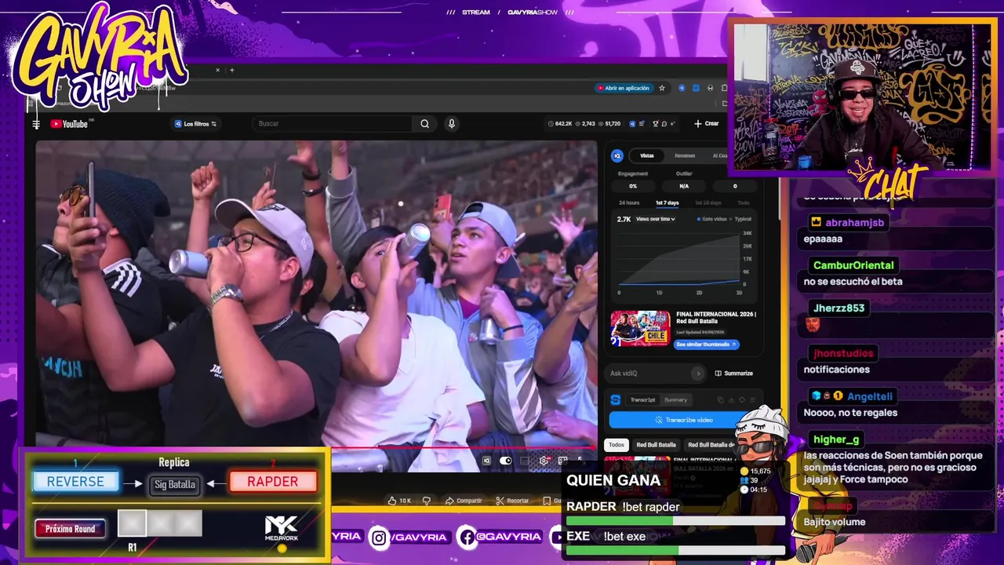Switch to the Resumen tab
The image size is (1004, 565).
tap(685, 155)
